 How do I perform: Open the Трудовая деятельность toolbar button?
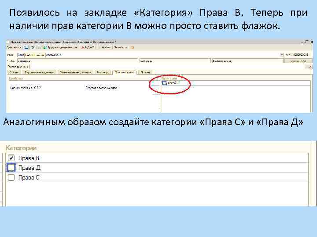tap(61, 47)
